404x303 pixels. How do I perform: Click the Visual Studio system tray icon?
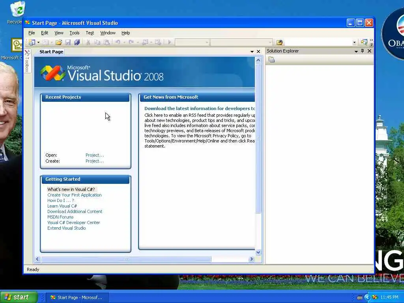(375, 297)
